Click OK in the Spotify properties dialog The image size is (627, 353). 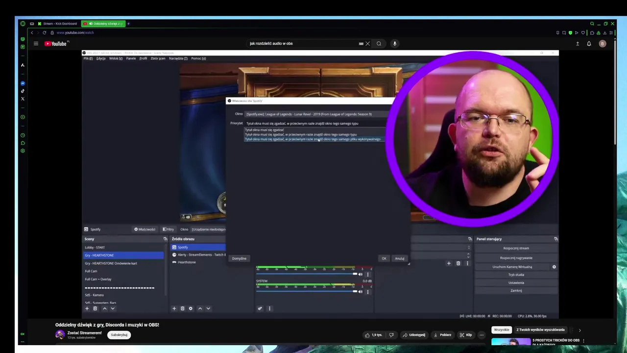coord(384,258)
